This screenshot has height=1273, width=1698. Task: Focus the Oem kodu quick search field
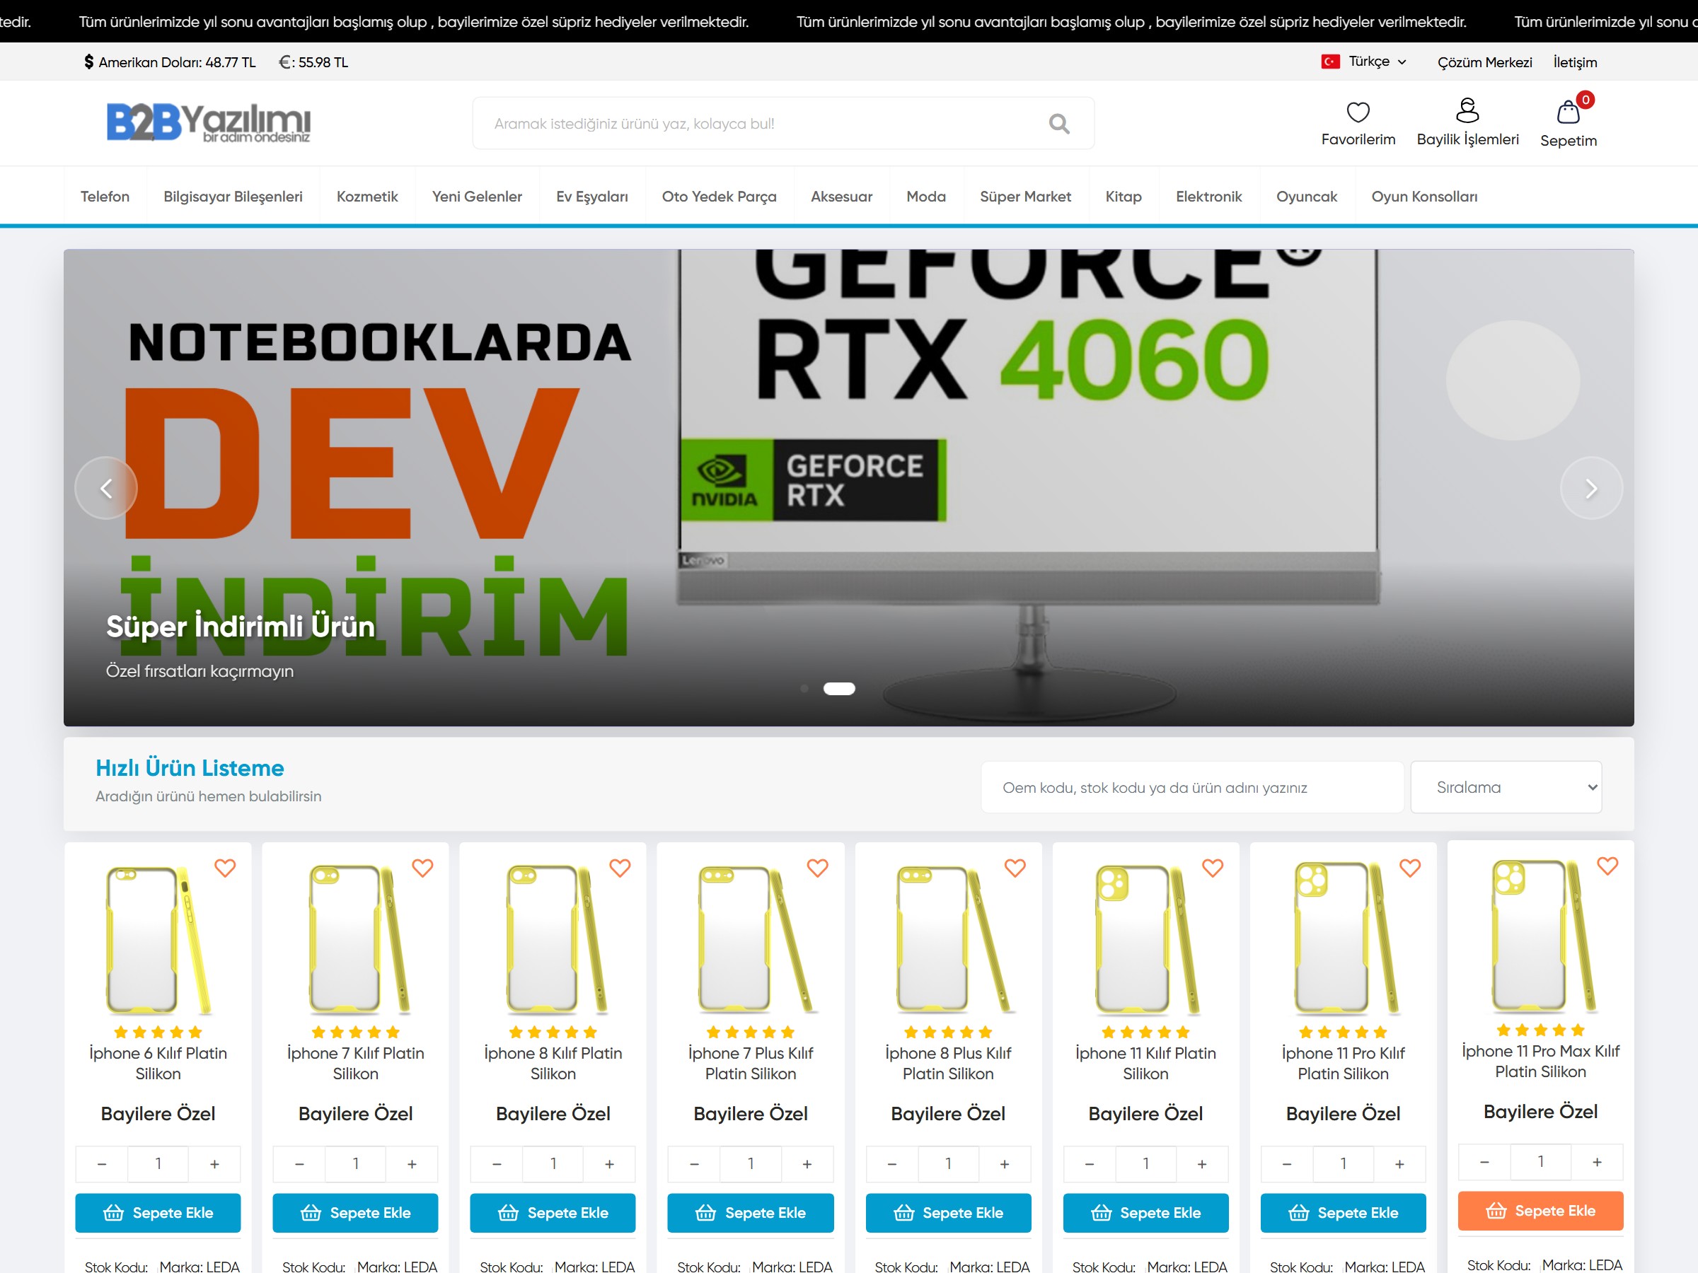(1192, 787)
